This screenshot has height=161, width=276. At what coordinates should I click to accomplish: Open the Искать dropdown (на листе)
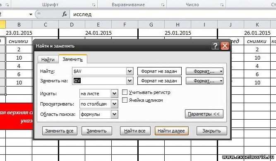[x=99, y=94]
